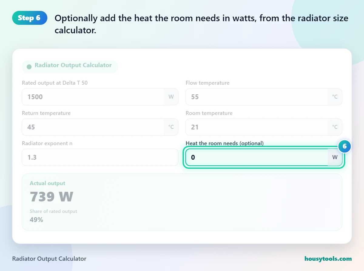Image resolution: width=364 pixels, height=271 pixels.
Task: Click the Return temperature label
Action: coord(46,113)
